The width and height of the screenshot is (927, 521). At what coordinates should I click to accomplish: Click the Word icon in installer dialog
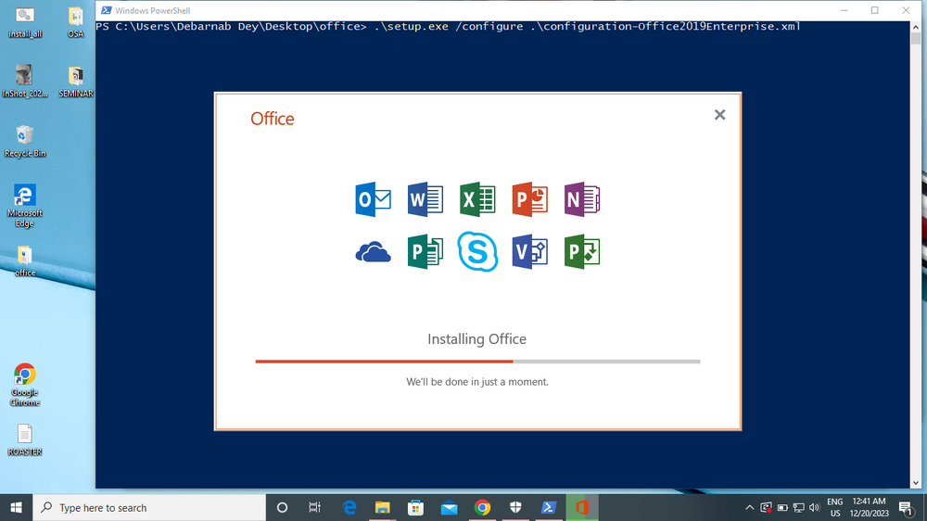click(x=425, y=199)
